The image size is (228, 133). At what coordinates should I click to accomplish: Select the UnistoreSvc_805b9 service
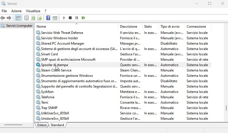click(55, 119)
